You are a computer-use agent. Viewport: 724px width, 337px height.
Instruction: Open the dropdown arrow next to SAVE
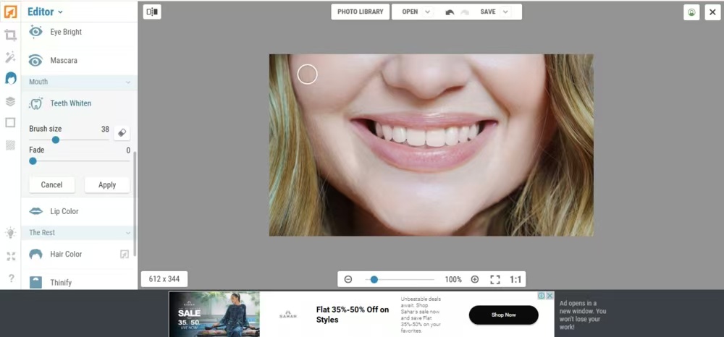pos(505,12)
